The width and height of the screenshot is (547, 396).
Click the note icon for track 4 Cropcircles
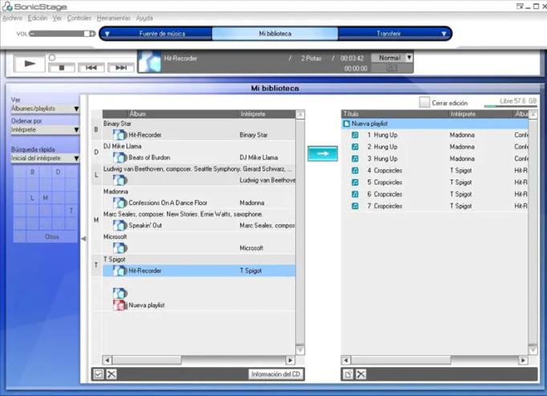coord(355,171)
